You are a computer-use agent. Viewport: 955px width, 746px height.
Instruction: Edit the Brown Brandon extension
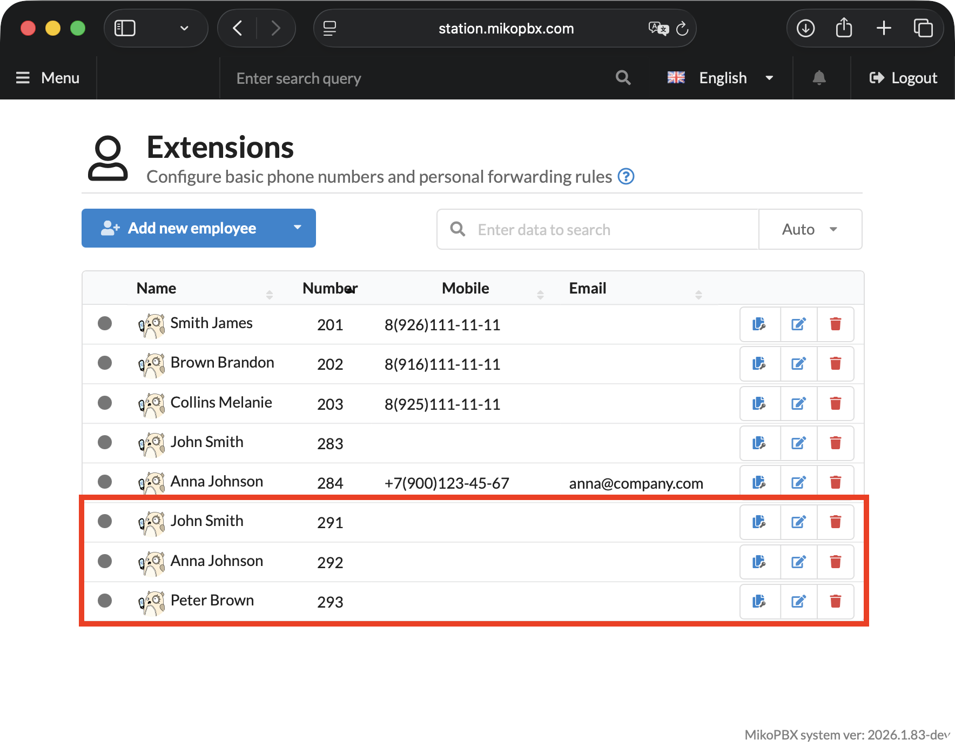click(798, 364)
